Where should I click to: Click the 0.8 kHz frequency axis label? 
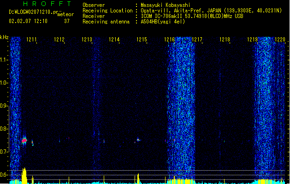point(4,129)
